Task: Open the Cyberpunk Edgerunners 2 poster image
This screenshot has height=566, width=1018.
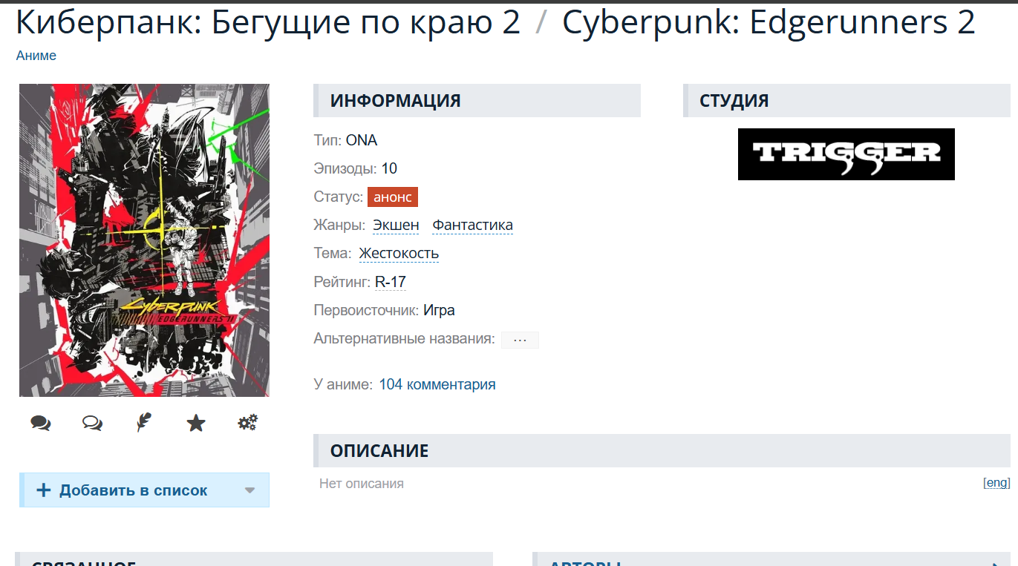Action: click(144, 240)
